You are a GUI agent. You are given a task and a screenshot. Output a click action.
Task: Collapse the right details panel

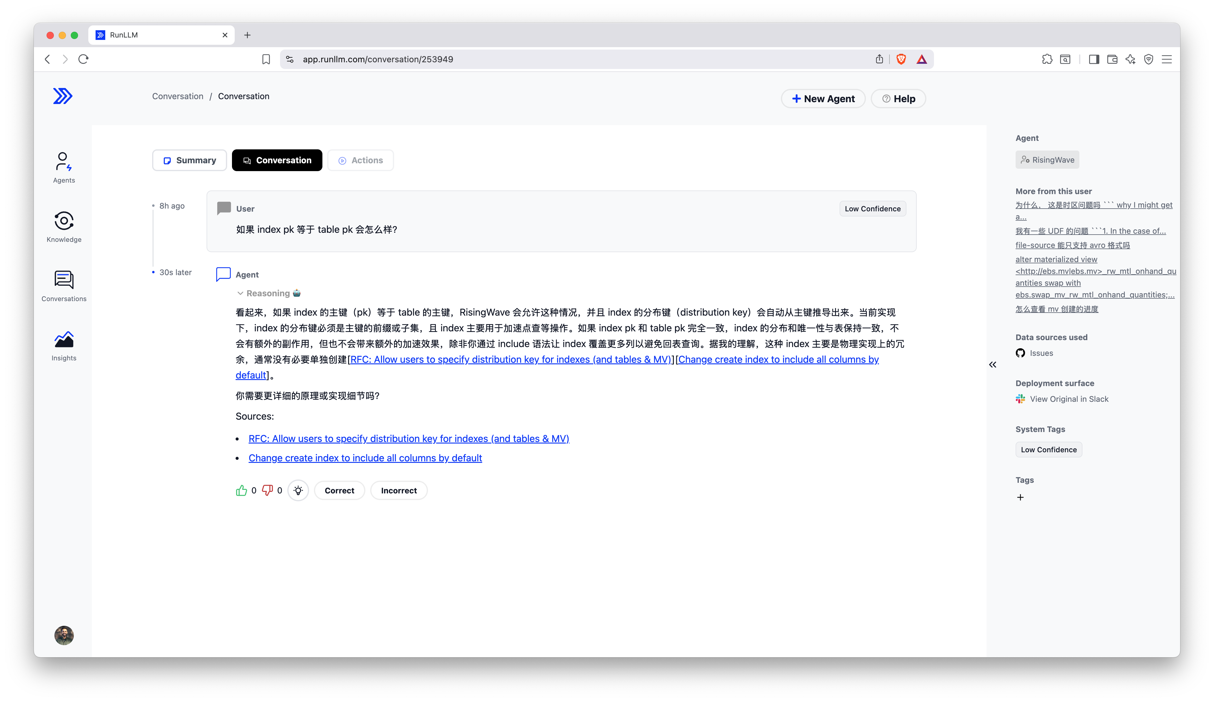pyautogui.click(x=993, y=365)
